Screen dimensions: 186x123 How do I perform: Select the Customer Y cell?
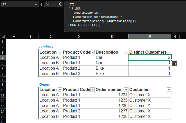[150, 106]
